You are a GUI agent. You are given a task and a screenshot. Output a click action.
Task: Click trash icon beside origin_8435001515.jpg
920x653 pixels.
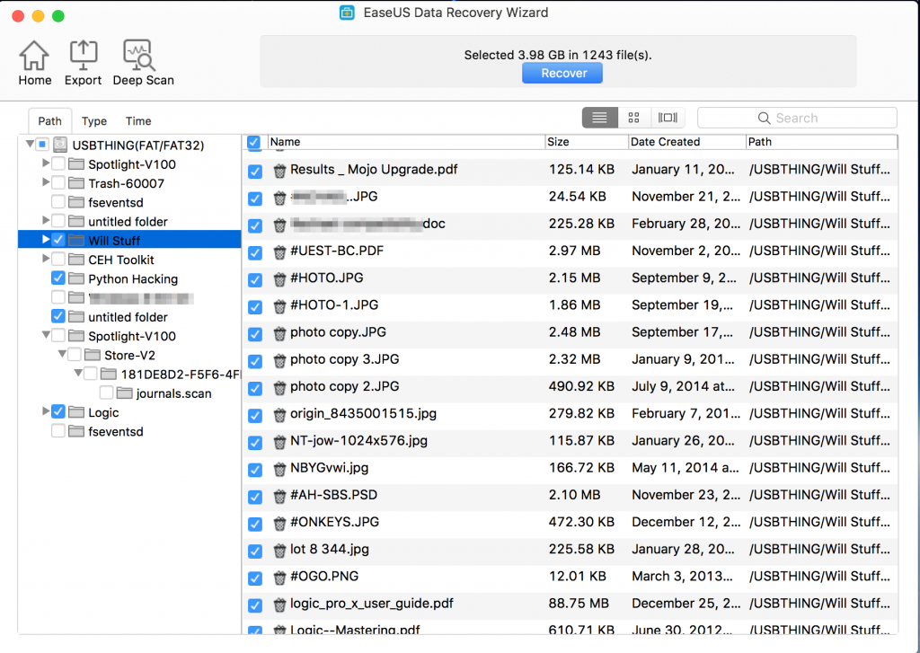pos(280,415)
